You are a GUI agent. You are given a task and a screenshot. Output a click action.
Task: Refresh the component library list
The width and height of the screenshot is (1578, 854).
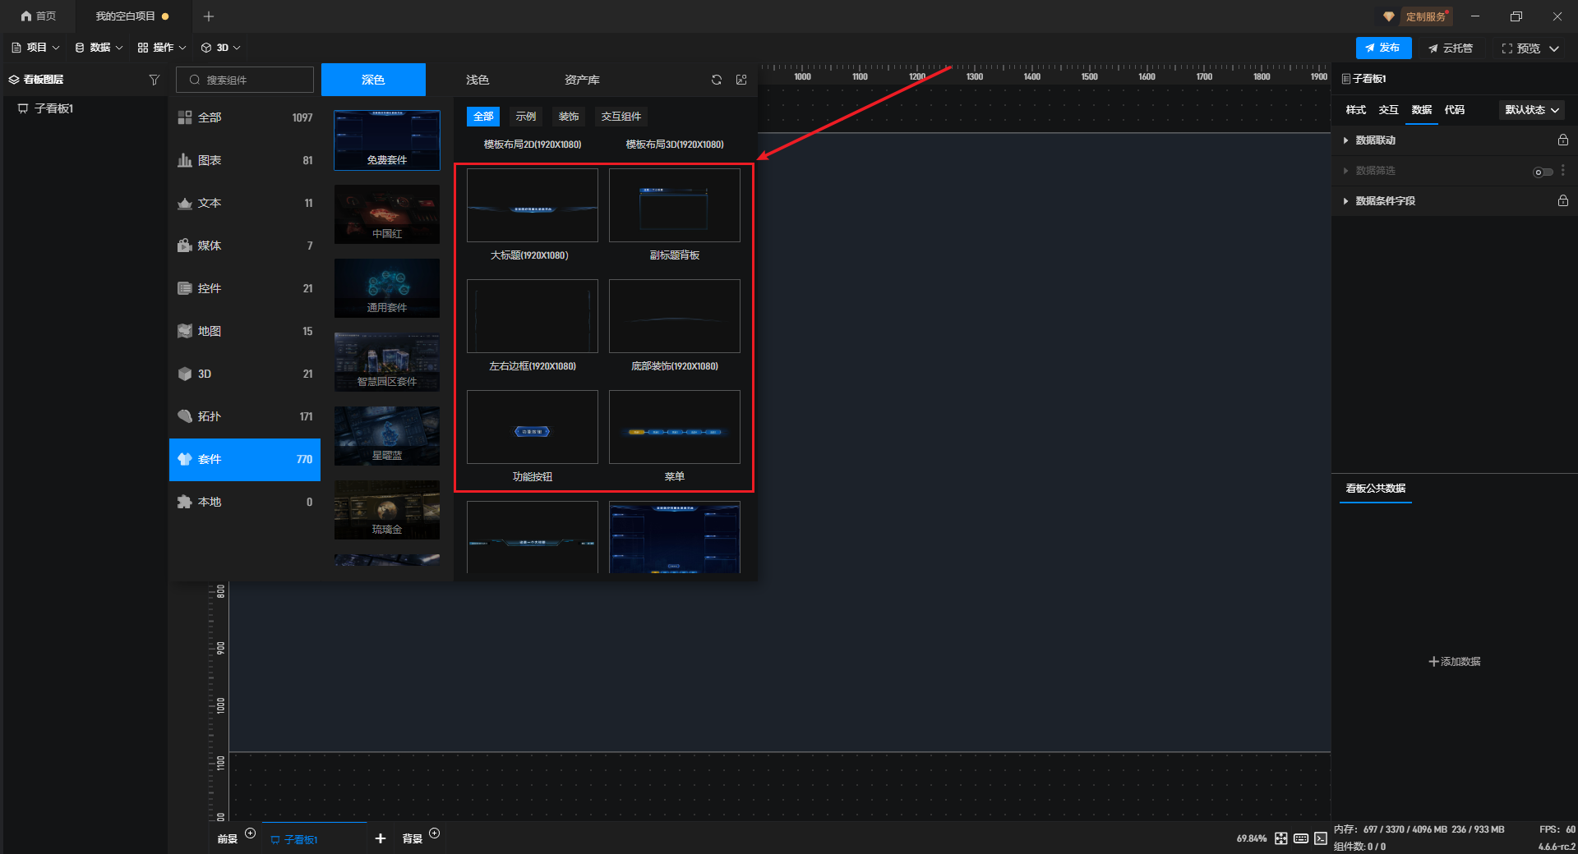point(717,80)
